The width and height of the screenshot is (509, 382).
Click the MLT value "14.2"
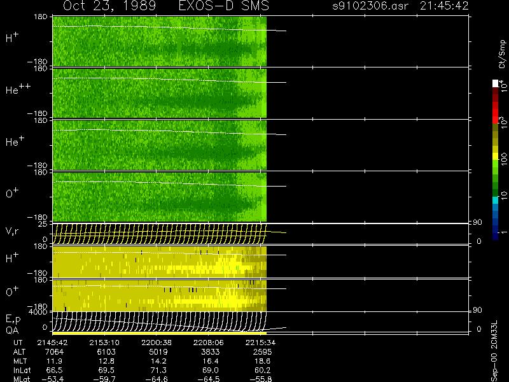pyautogui.click(x=158, y=361)
